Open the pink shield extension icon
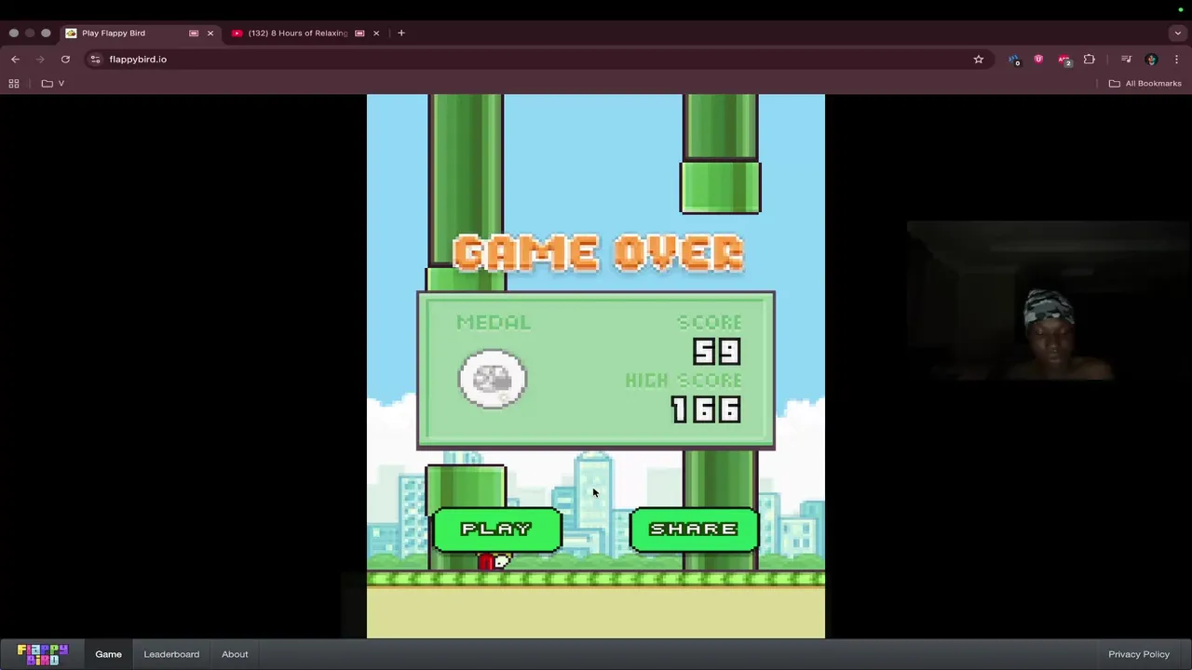1192x670 pixels. click(1038, 59)
